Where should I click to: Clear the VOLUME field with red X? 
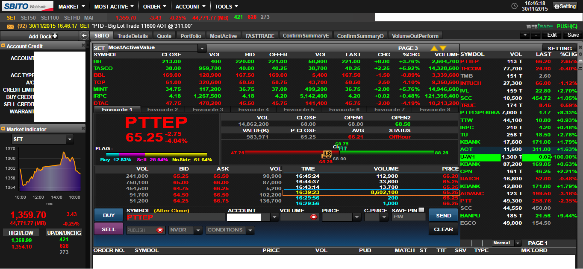(313, 217)
